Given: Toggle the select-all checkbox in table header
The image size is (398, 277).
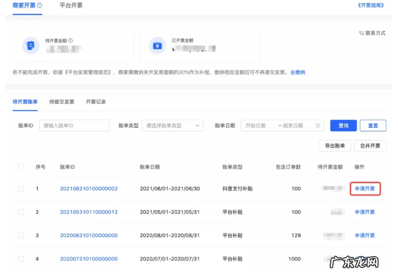Looking at the screenshot, I should click(21, 167).
